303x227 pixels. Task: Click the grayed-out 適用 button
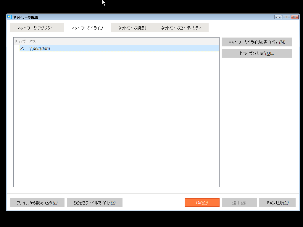(x=239, y=202)
